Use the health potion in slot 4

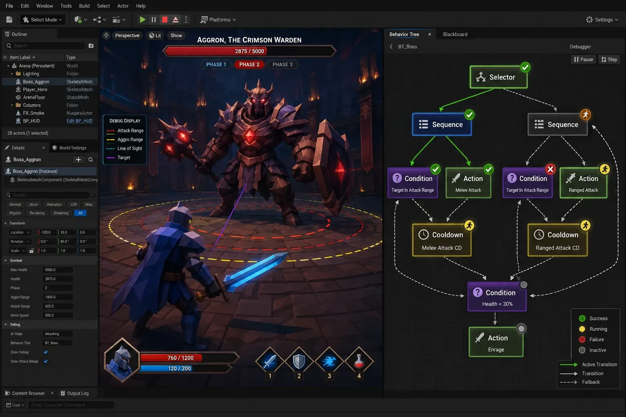(359, 361)
